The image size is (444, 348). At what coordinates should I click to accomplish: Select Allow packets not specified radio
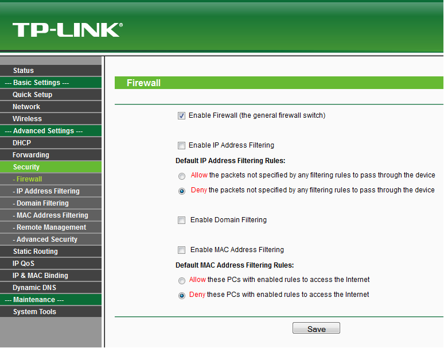(x=182, y=176)
